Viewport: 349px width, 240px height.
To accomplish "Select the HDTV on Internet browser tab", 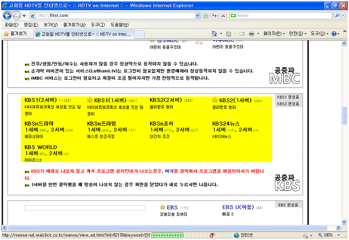I will click(x=84, y=34).
